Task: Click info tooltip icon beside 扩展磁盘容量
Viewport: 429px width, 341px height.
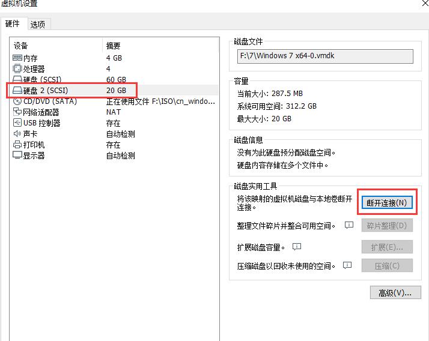Action: (297, 247)
